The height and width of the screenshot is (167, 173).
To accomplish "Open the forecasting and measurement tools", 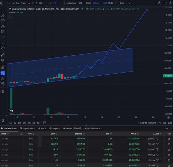I will coord(3,31).
